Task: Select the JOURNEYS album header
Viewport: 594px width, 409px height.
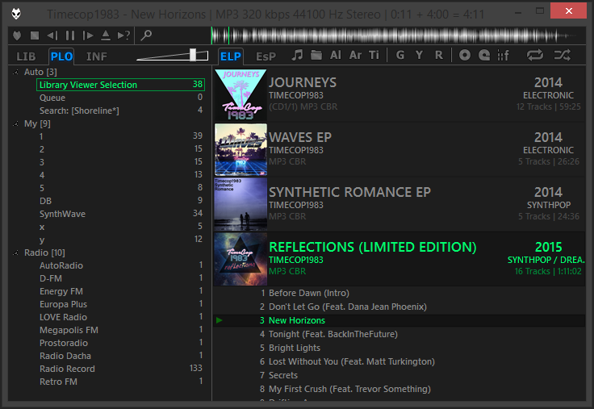Action: [x=399, y=94]
